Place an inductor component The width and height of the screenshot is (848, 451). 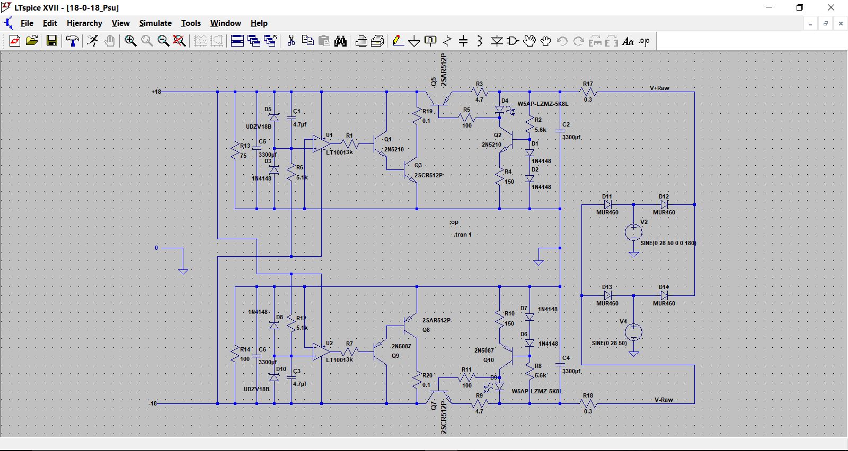(480, 41)
